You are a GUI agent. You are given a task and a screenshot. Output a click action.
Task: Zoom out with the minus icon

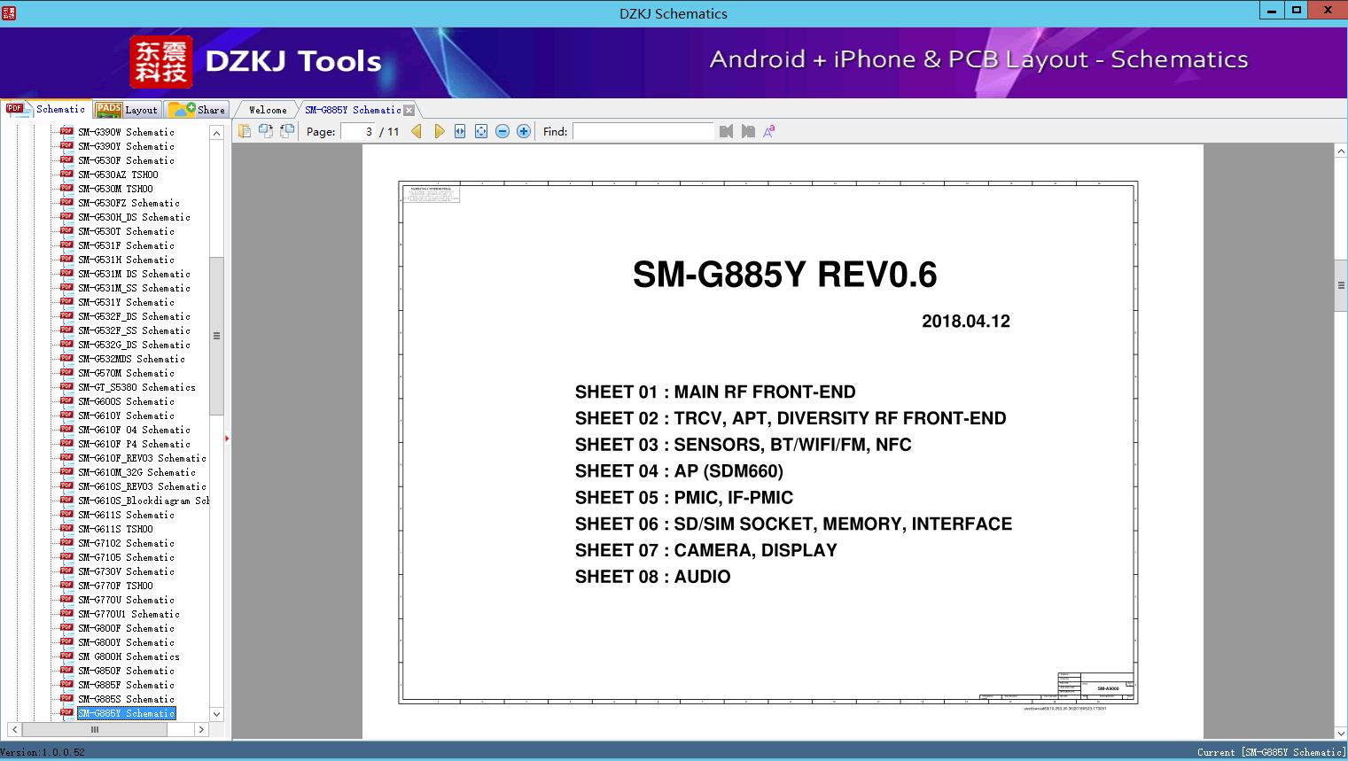tap(503, 131)
